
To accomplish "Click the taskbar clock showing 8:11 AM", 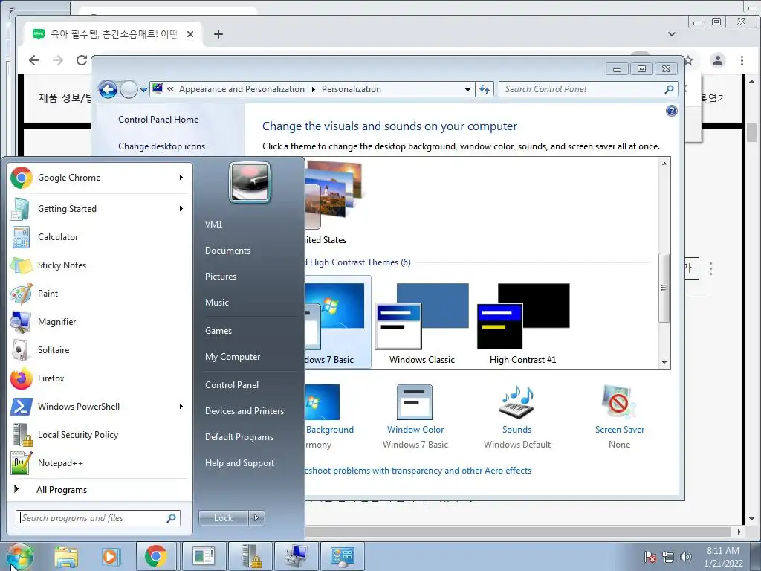I will [723, 557].
